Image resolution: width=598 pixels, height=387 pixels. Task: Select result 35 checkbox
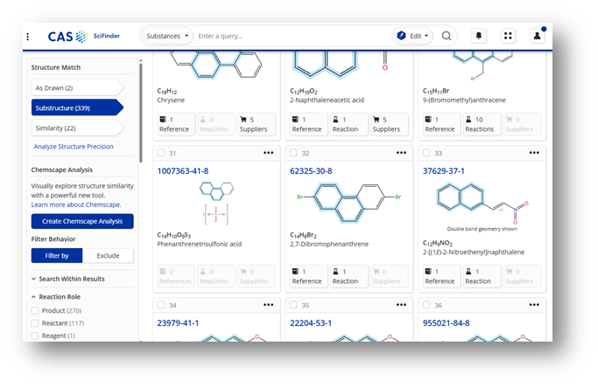[293, 305]
